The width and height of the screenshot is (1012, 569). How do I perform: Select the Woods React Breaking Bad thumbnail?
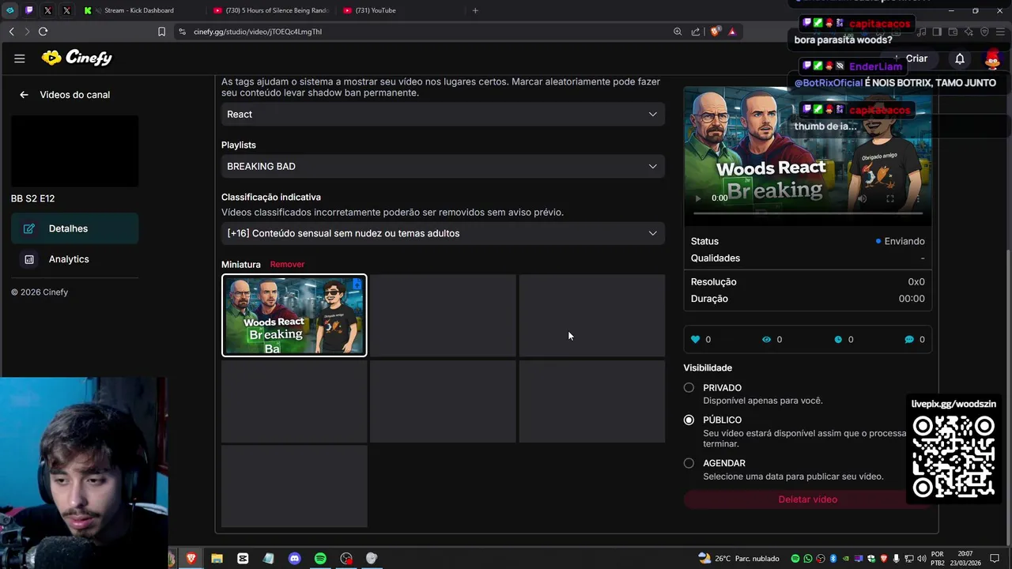(294, 315)
